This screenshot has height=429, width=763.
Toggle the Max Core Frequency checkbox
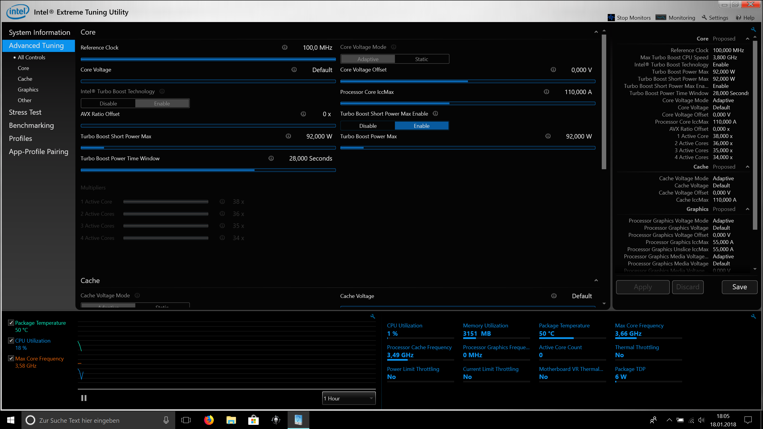11,358
